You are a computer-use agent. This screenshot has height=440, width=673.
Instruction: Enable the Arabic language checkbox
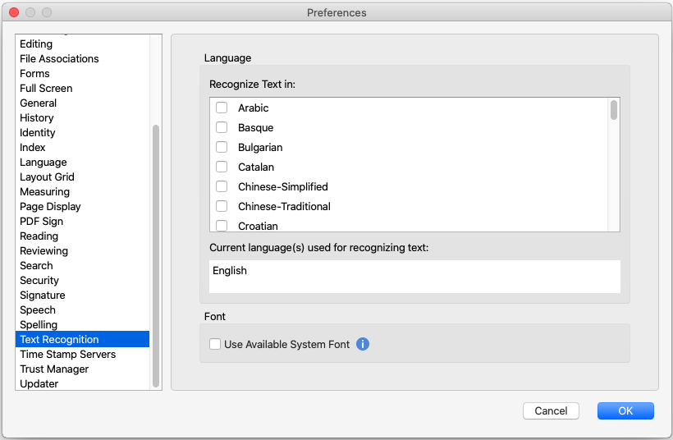[222, 108]
